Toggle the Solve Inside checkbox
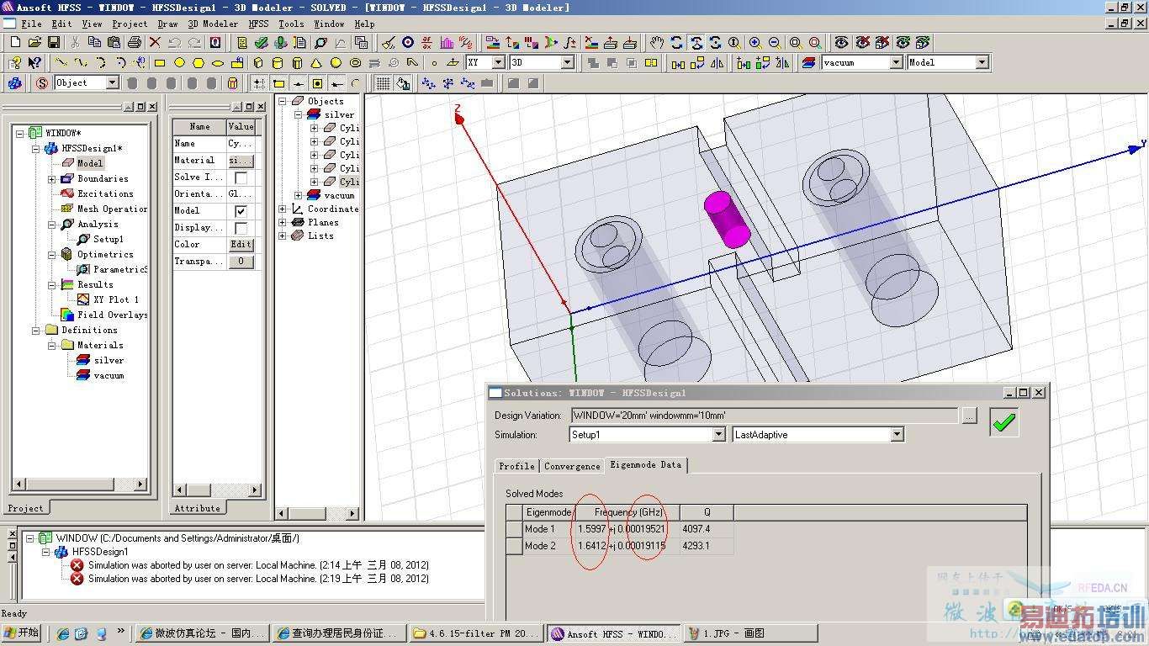Image resolution: width=1149 pixels, height=646 pixels. [241, 177]
